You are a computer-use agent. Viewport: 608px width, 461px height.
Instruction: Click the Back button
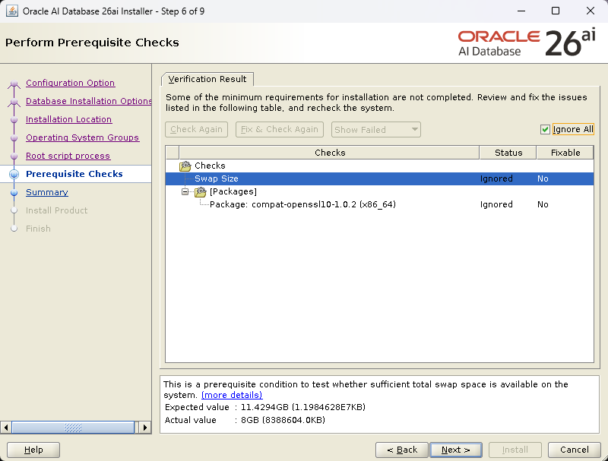(402, 450)
